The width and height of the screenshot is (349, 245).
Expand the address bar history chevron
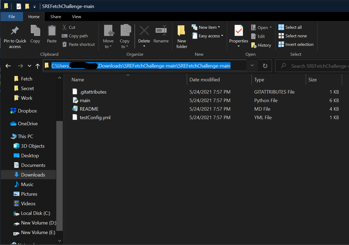pos(252,66)
